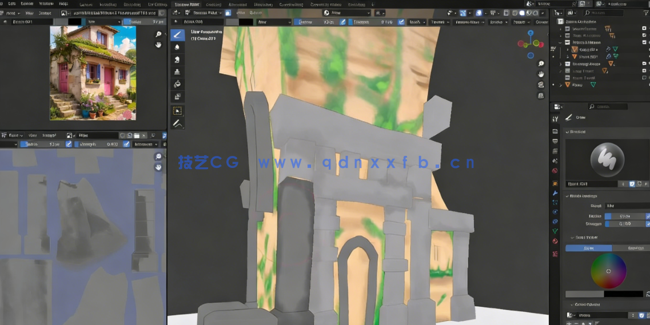The width and height of the screenshot is (650, 325).
Task: Click pan hand in the reference image editor
Action: click(158, 45)
